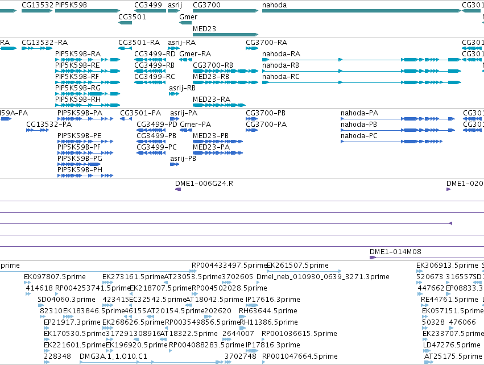This screenshot has height=365, width=484.
Task: Click transcript PIP5K59B-RH
Action: coord(78,99)
